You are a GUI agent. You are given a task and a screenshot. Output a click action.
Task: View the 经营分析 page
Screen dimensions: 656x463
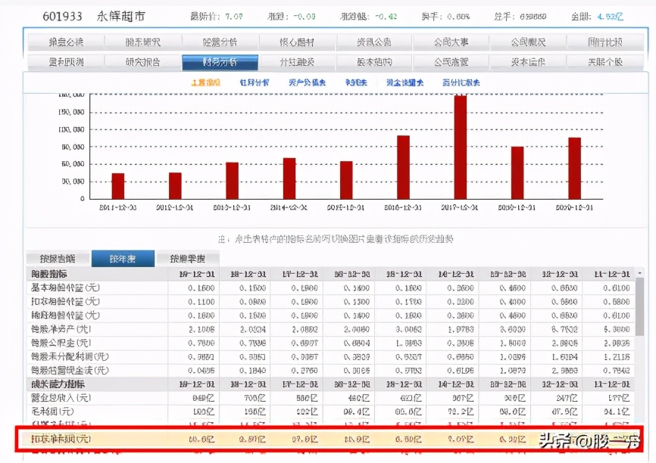point(220,42)
